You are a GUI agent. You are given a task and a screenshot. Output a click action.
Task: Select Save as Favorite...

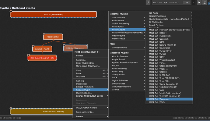click(x=90, y=112)
